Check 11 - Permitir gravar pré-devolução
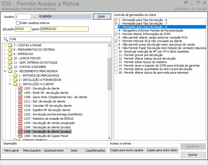Screen dimensions: 208x165 116,55
